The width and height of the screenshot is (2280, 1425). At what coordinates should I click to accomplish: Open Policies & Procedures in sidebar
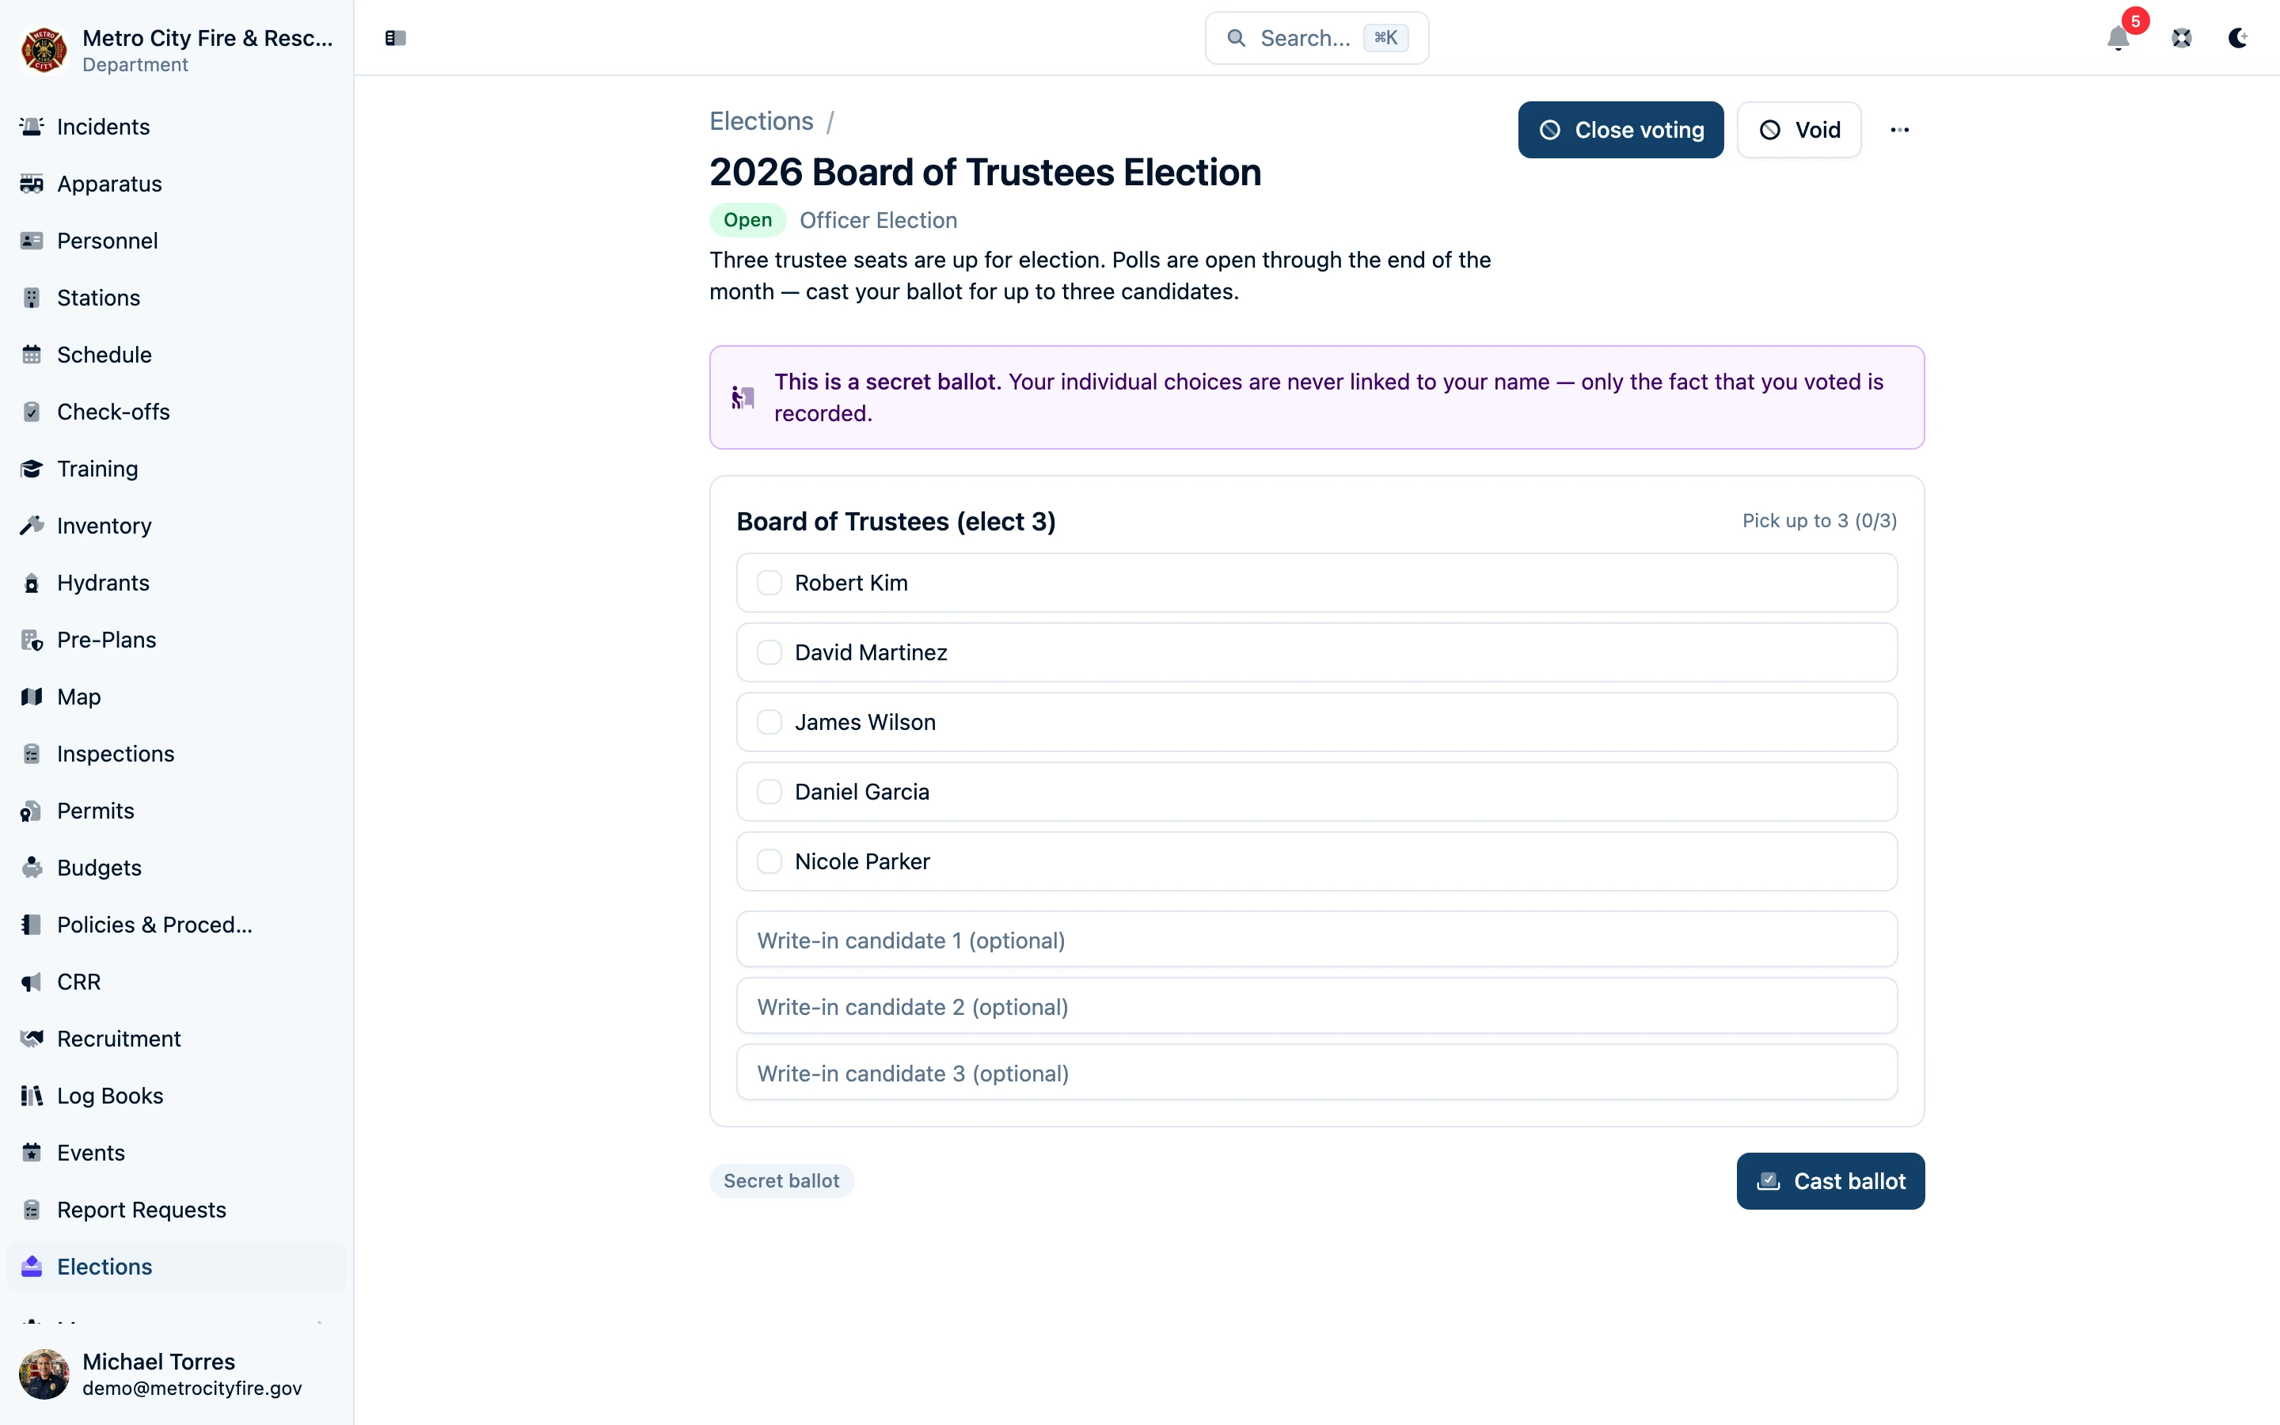[177, 925]
